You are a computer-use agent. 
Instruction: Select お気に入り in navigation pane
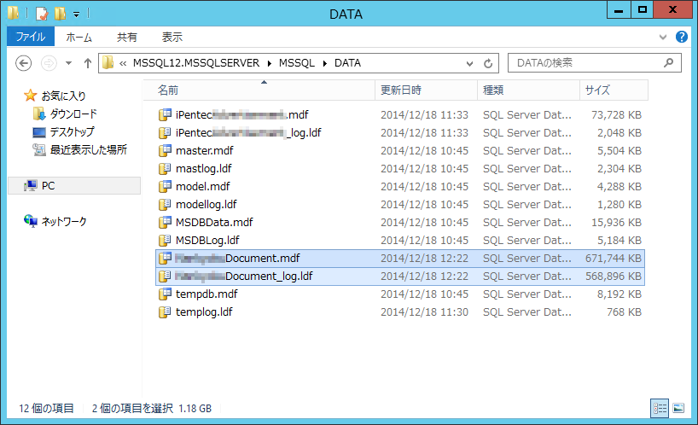click(63, 96)
